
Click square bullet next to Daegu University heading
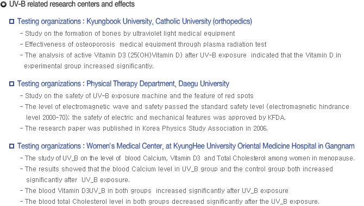click(x=11, y=83)
